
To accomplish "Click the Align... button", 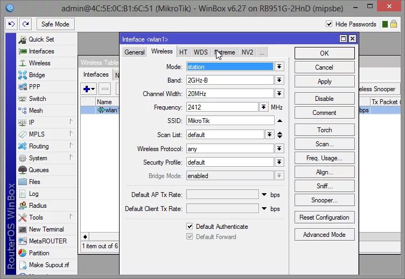I will [324, 172].
